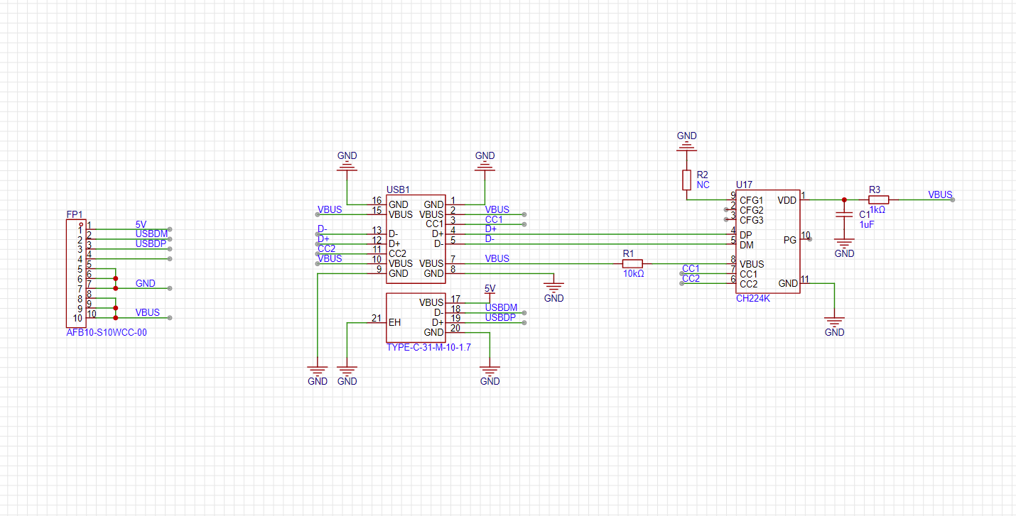Select the R3 1kΩ resistor symbol
The width and height of the screenshot is (1016, 516).
[x=878, y=200]
